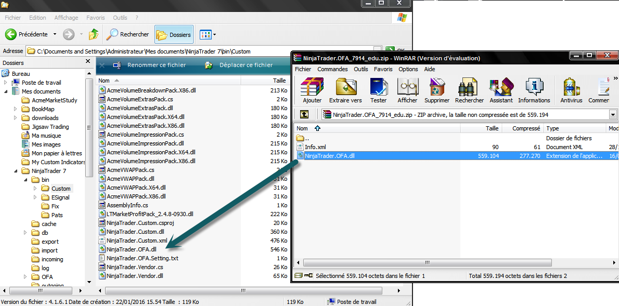Toggle the Dossiers folder pane button
This screenshot has height=306, width=619.
174,35
